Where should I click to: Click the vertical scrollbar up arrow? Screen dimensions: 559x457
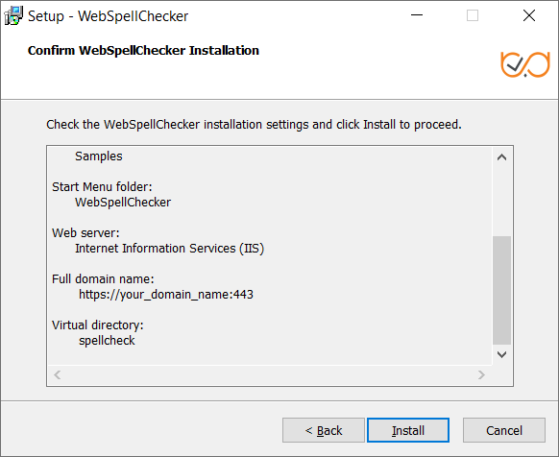[x=501, y=157]
